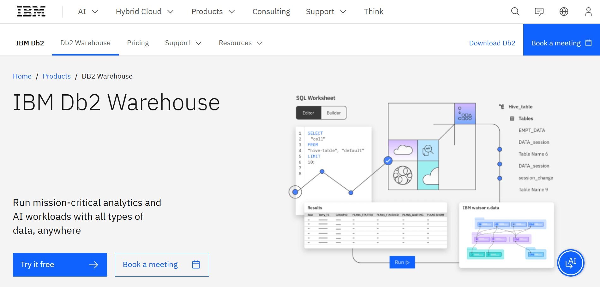The width and height of the screenshot is (600, 287).
Task: Navigate to Home breadcrumb link
Action: pyautogui.click(x=22, y=76)
